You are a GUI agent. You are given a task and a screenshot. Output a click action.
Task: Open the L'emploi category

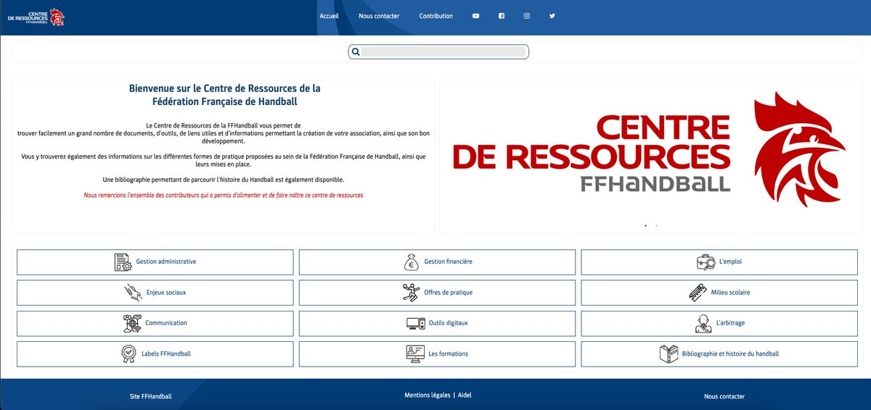719,262
